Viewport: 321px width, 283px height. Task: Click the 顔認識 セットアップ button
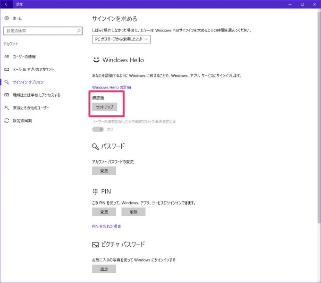pyautogui.click(x=104, y=107)
